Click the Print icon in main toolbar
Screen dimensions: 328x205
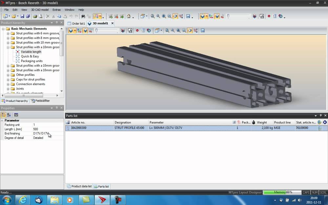pyautogui.click(x=35, y=16)
